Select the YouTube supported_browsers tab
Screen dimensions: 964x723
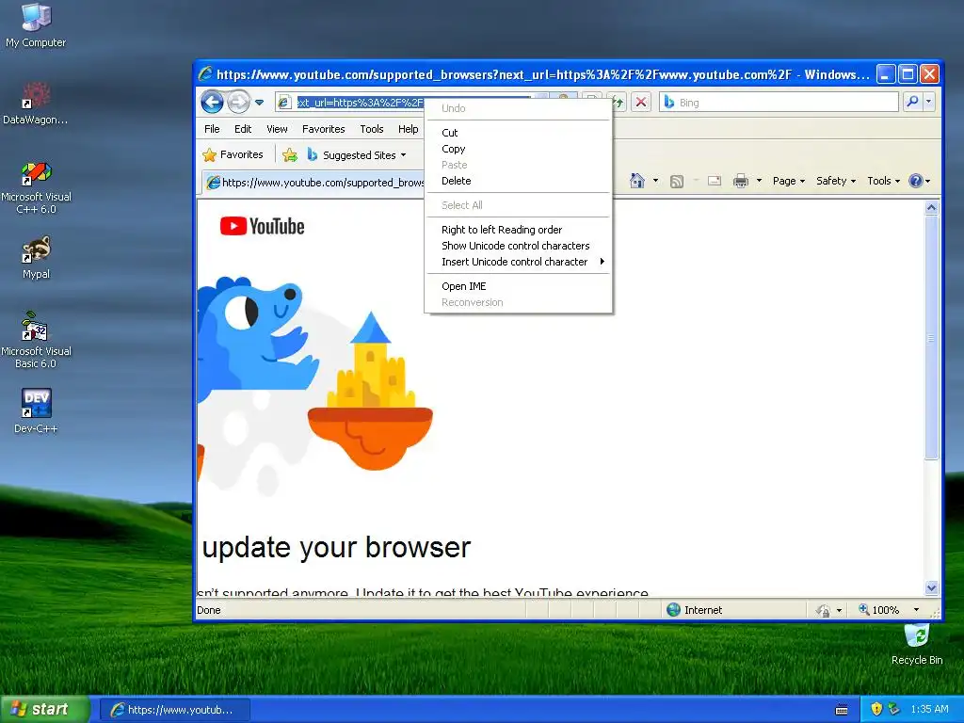click(x=314, y=183)
